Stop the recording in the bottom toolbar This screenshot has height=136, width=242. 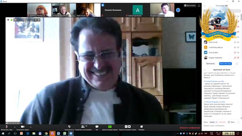tap(129, 127)
